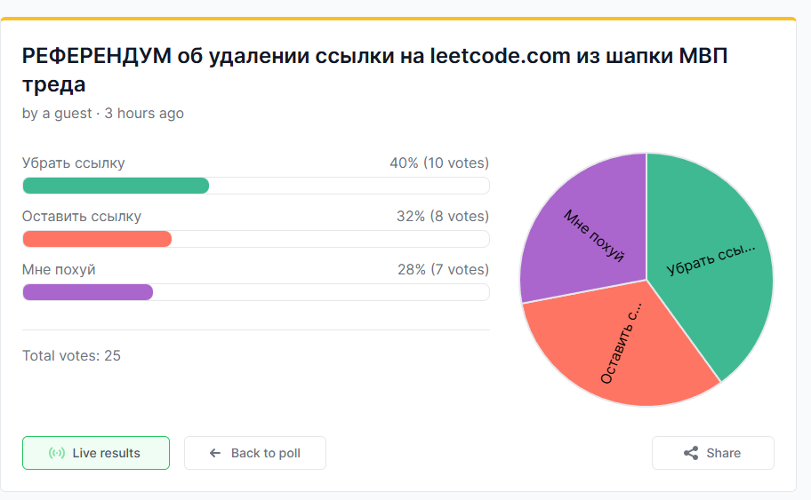
Task: Click the share icon in the Share button
Action: 691,453
